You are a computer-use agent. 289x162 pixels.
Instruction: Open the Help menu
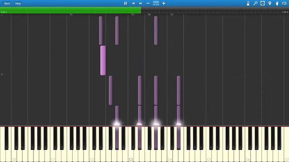(18, 3)
